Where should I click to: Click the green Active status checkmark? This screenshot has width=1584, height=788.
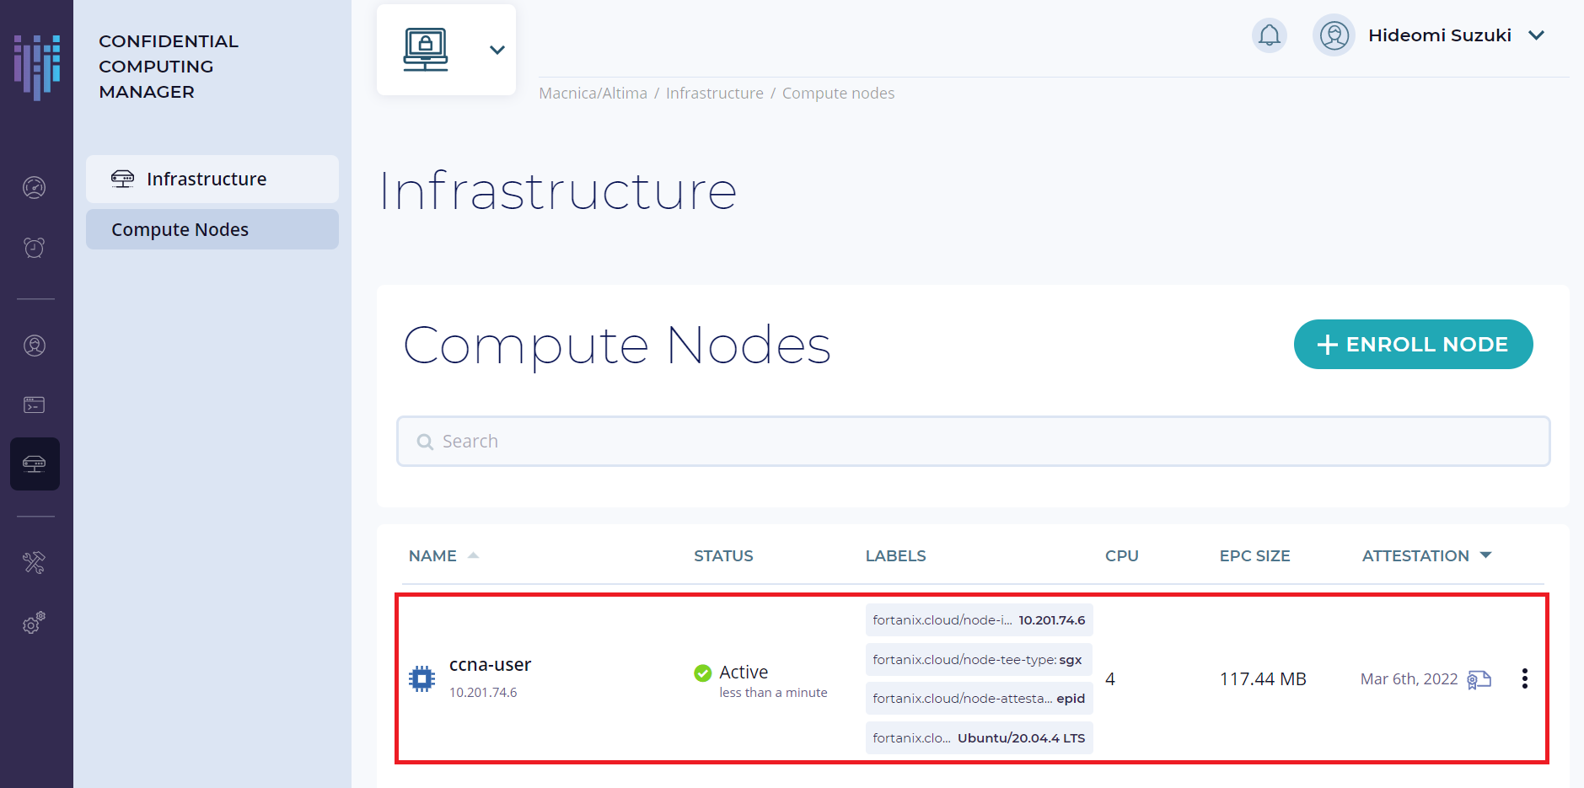click(x=703, y=673)
